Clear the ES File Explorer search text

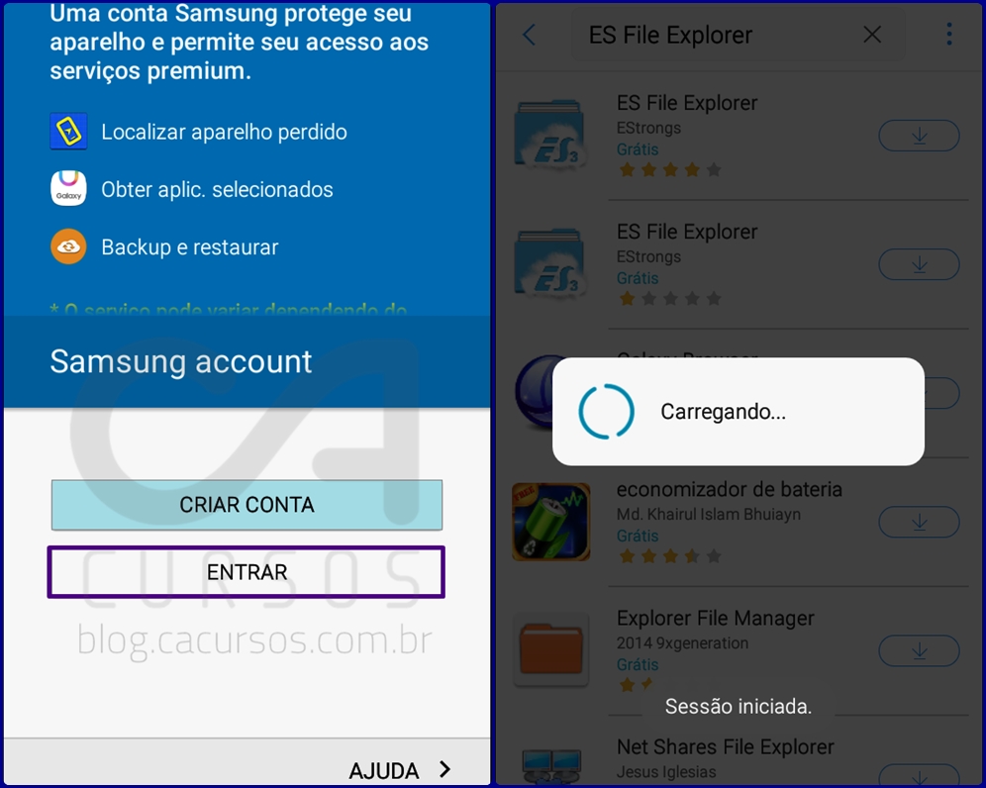point(872,35)
